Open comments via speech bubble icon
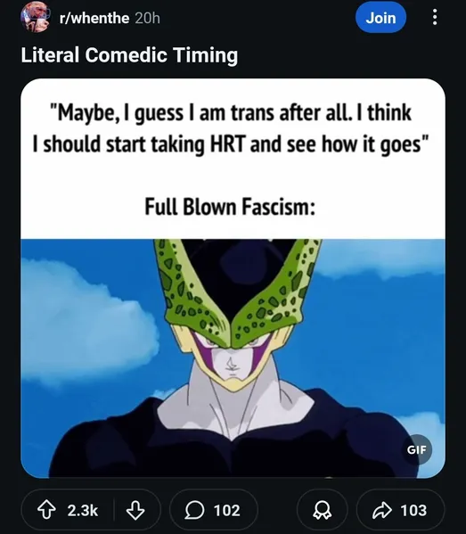 [x=195, y=510]
